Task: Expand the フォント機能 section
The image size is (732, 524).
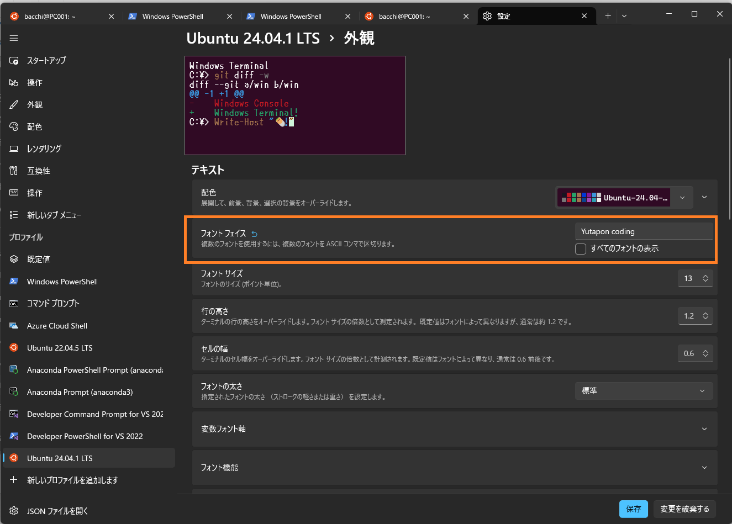Action: (704, 468)
